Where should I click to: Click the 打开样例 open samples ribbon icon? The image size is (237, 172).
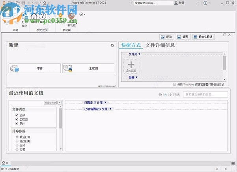click(24, 17)
